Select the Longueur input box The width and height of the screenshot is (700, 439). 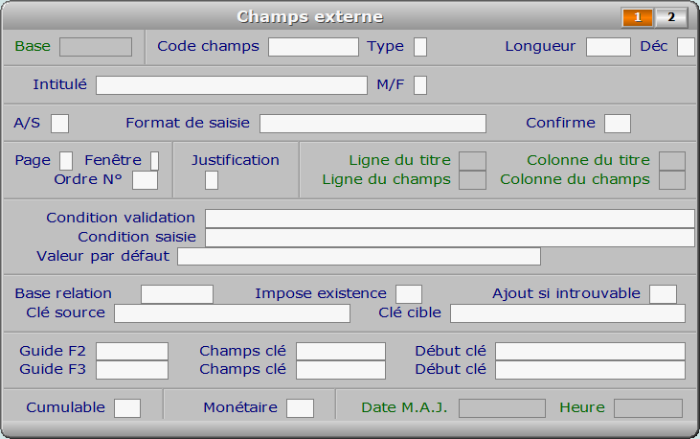click(x=608, y=47)
